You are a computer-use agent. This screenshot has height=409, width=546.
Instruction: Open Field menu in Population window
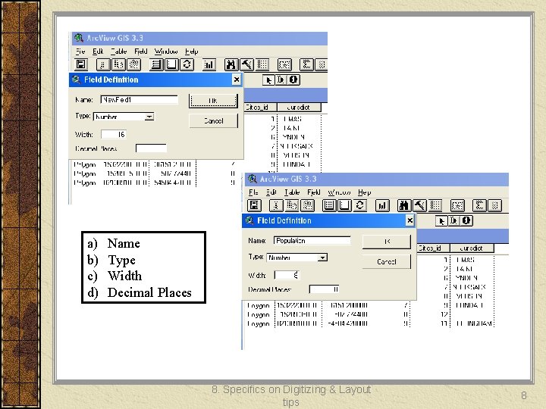pyautogui.click(x=314, y=192)
